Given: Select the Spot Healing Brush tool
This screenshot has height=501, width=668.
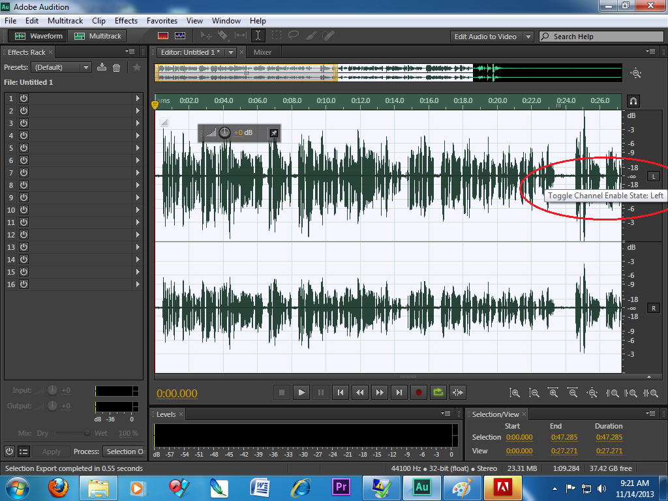Looking at the screenshot, I should point(328,36).
